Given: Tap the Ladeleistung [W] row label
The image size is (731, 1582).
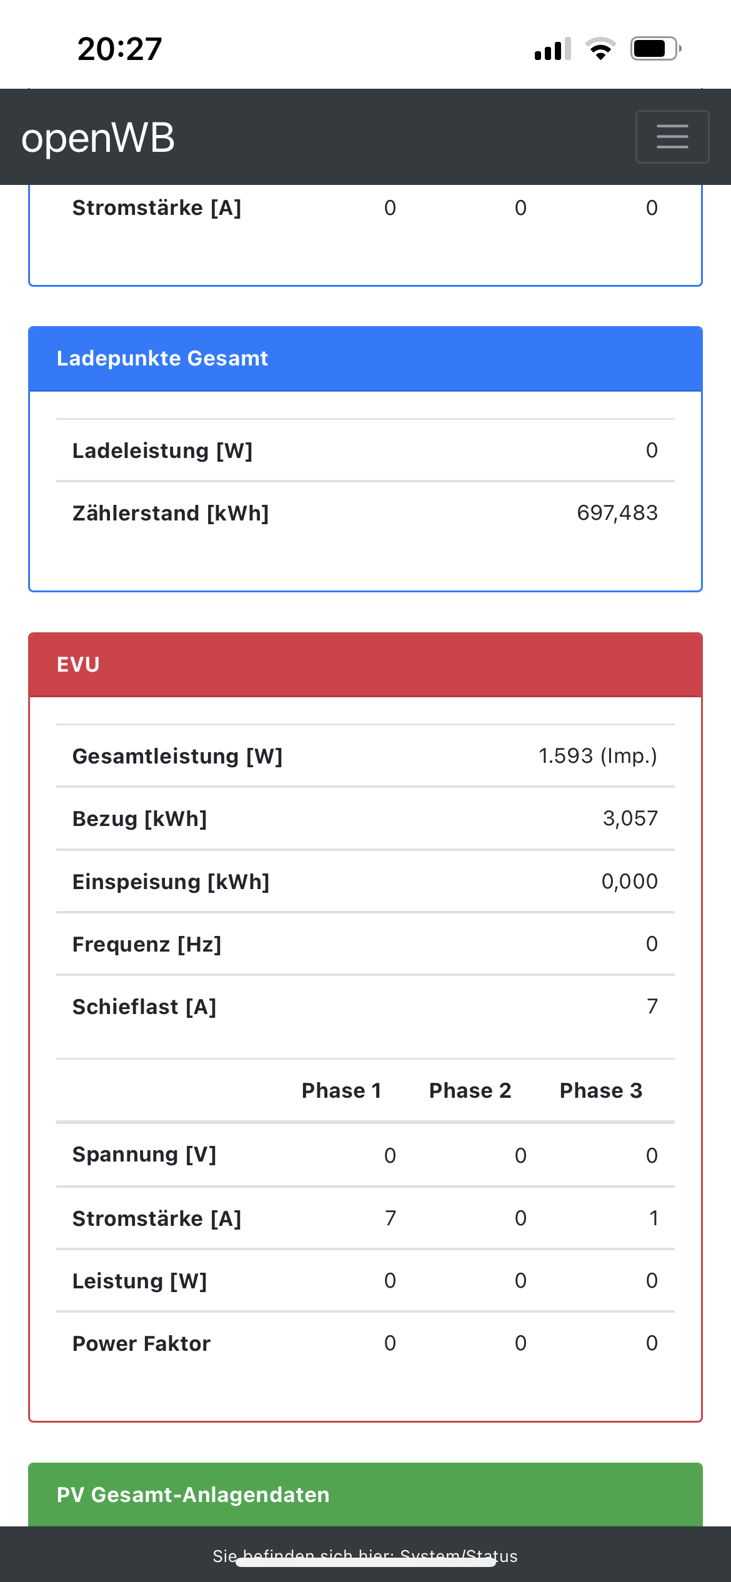Looking at the screenshot, I should tap(162, 450).
